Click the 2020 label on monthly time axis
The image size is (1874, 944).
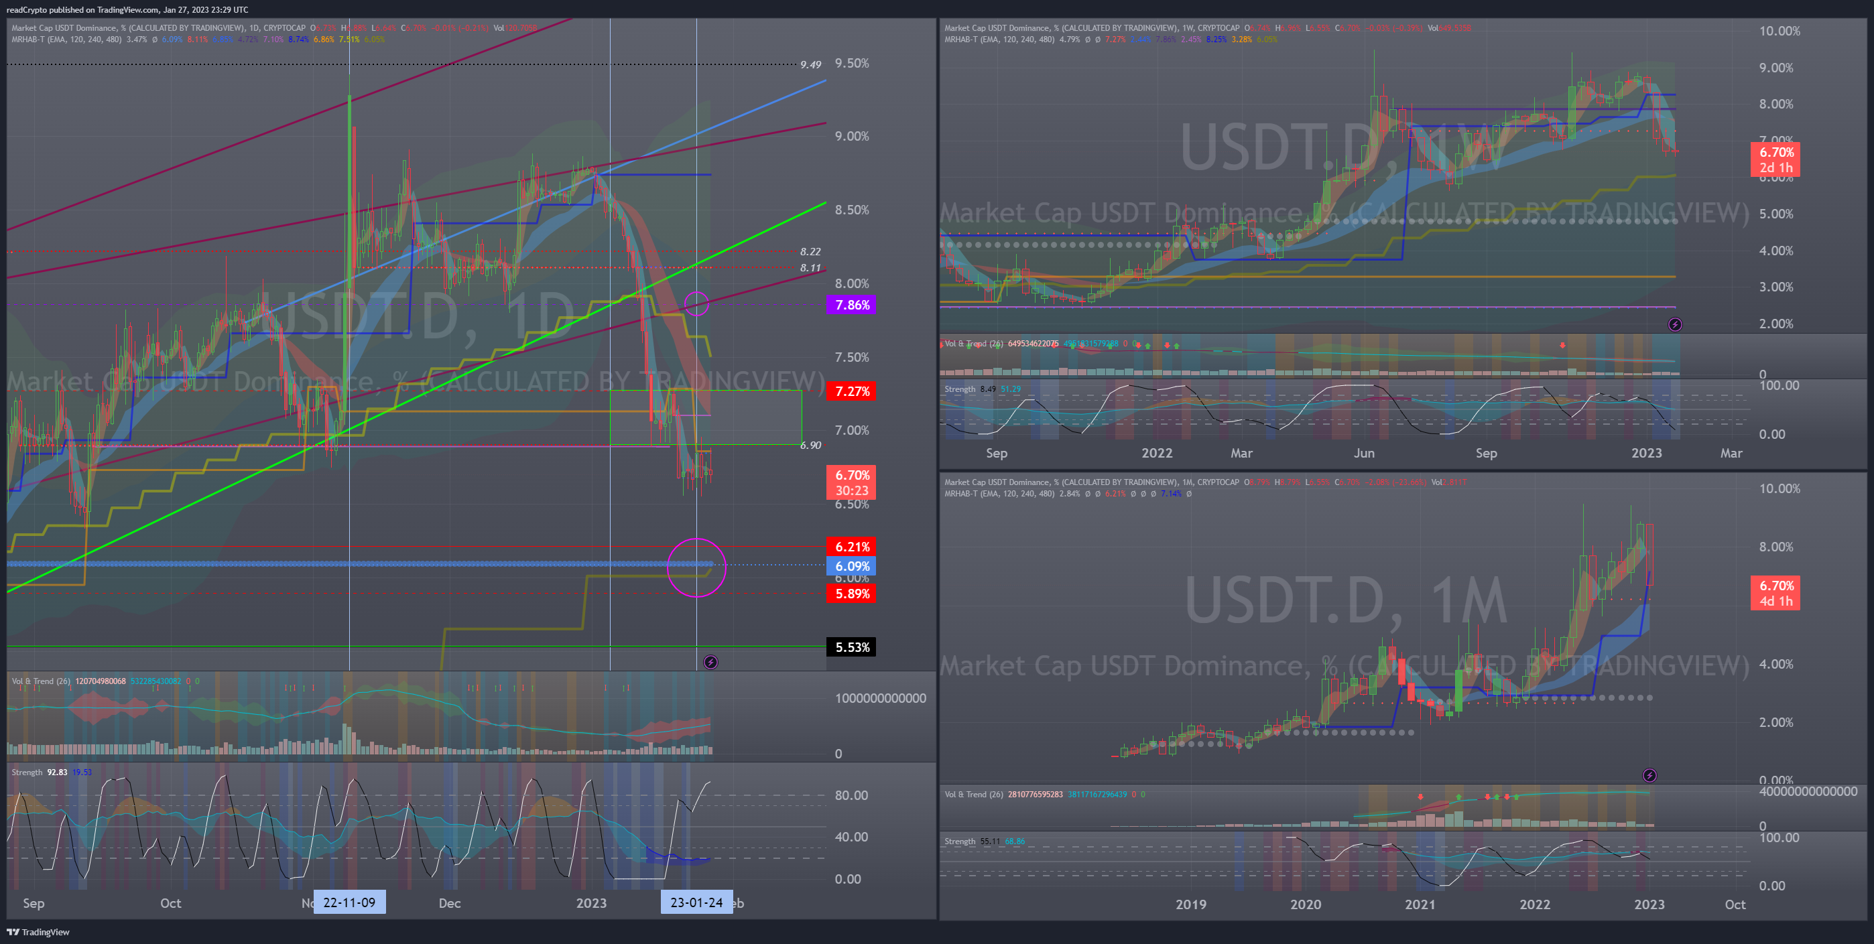tap(1305, 904)
